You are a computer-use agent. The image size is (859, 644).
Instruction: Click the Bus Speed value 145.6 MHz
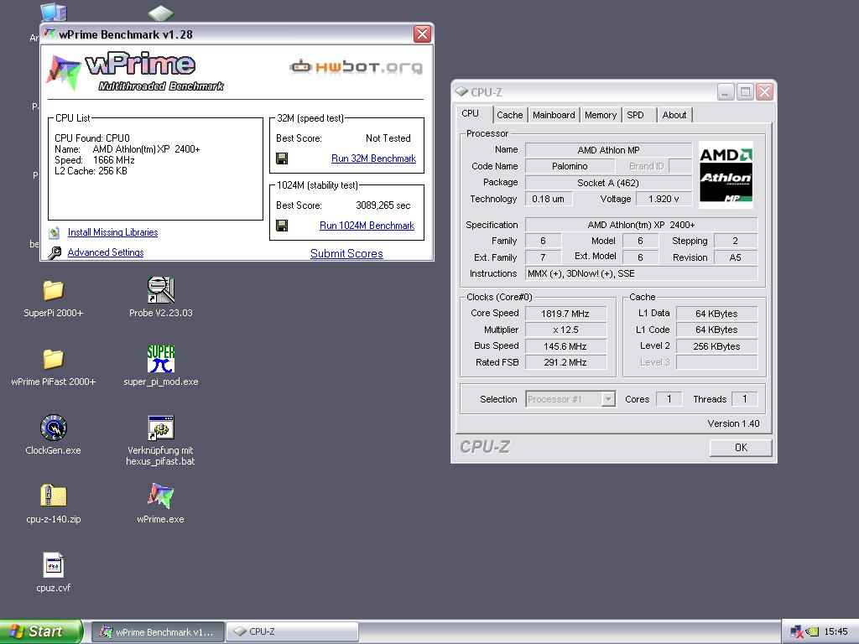point(565,346)
